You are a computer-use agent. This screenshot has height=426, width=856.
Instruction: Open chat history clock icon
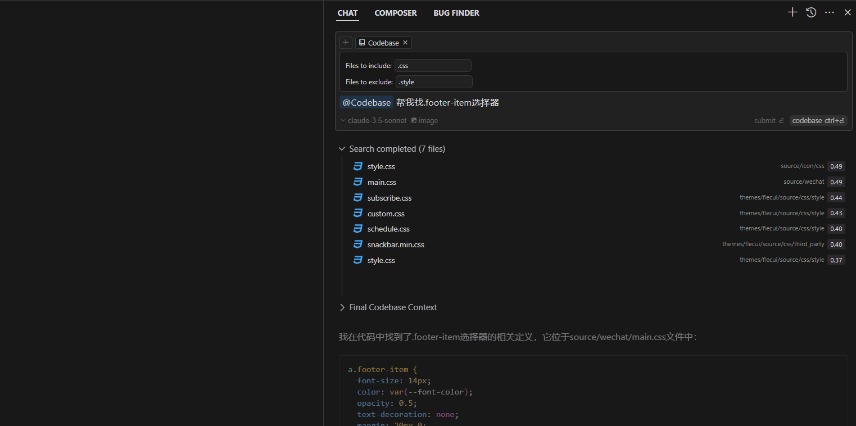811,12
